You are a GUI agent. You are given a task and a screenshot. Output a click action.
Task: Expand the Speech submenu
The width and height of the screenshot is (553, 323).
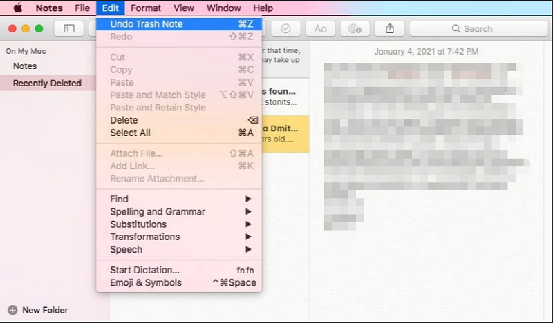pos(179,249)
